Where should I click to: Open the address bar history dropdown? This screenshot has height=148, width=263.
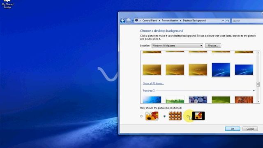[223, 21]
